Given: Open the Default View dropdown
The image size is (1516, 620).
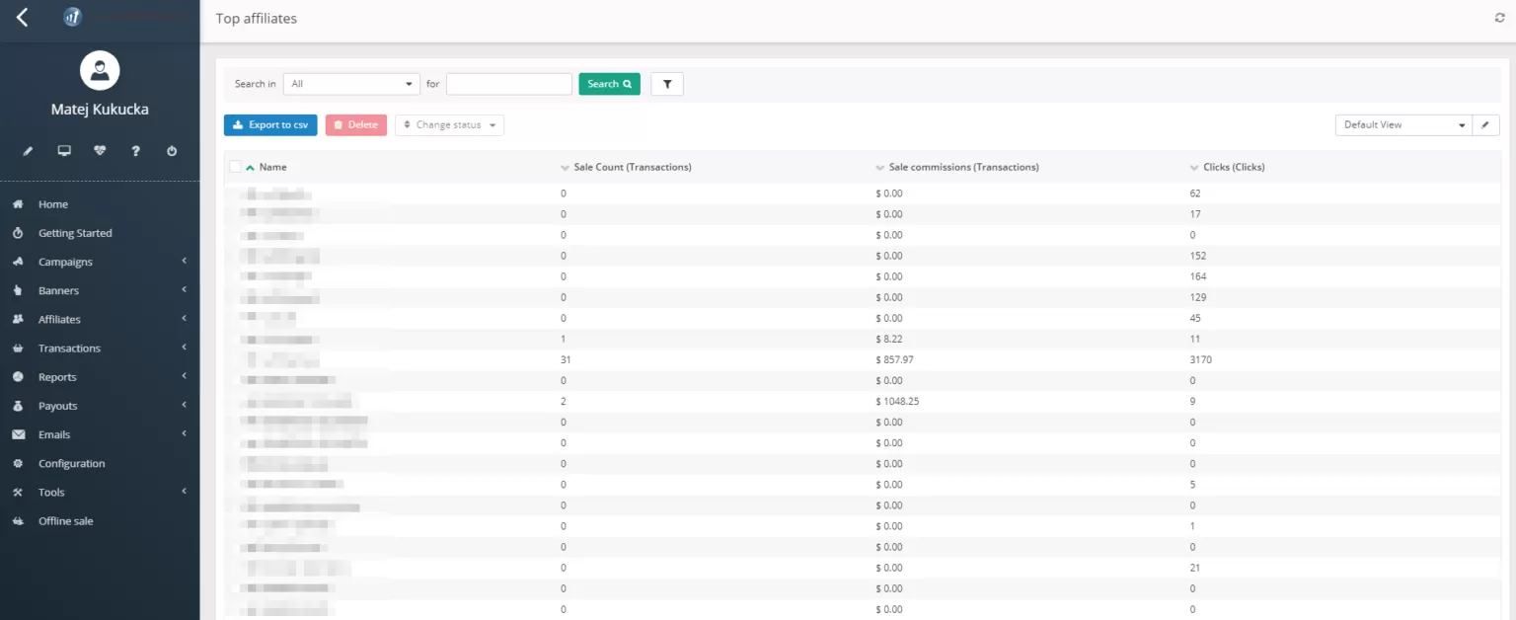Looking at the screenshot, I should click(1402, 124).
